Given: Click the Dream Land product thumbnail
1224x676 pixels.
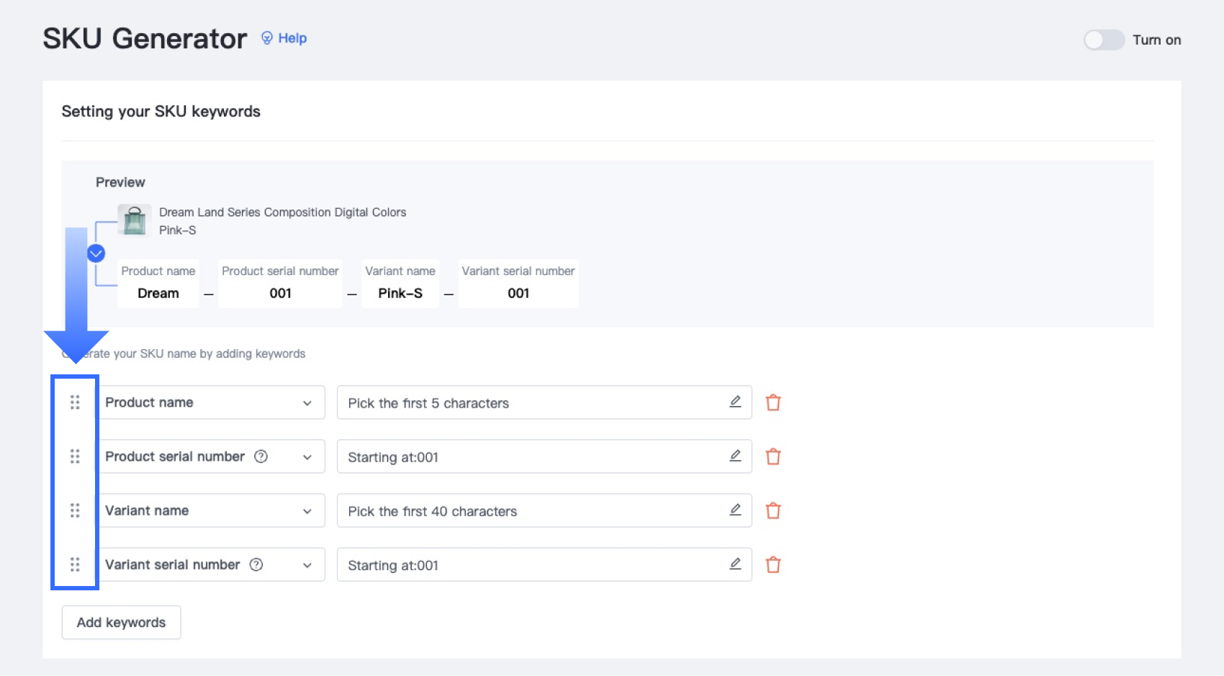Looking at the screenshot, I should (x=135, y=220).
